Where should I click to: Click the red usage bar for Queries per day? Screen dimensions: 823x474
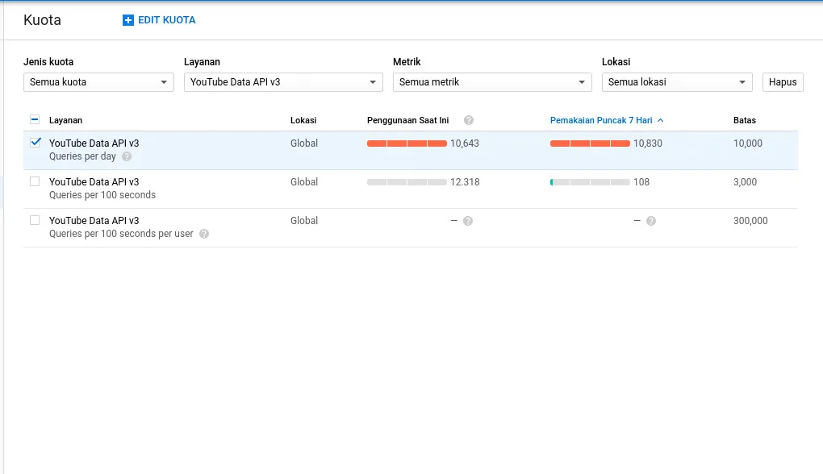coord(407,143)
